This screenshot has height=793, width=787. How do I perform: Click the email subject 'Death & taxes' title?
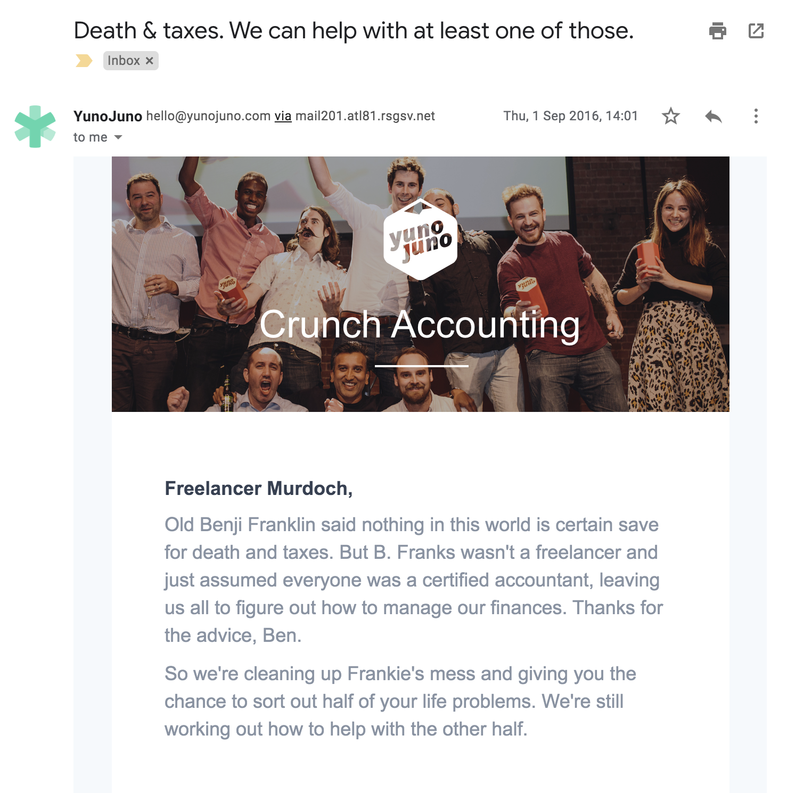click(354, 31)
